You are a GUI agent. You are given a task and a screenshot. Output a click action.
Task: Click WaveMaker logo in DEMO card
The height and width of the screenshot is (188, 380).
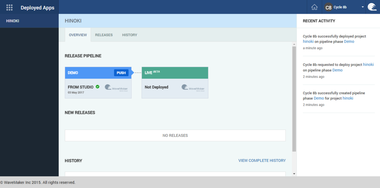point(116,88)
